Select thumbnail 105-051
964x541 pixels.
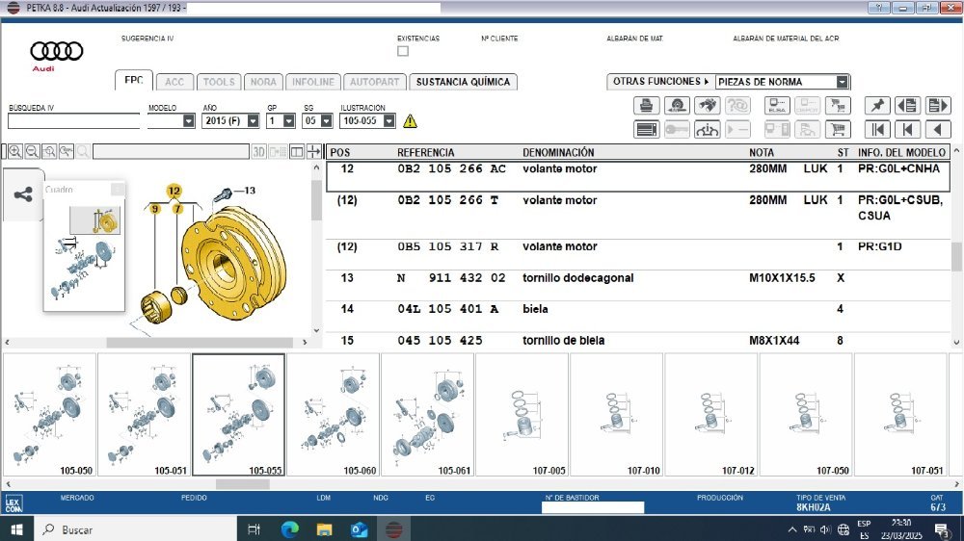pos(145,415)
